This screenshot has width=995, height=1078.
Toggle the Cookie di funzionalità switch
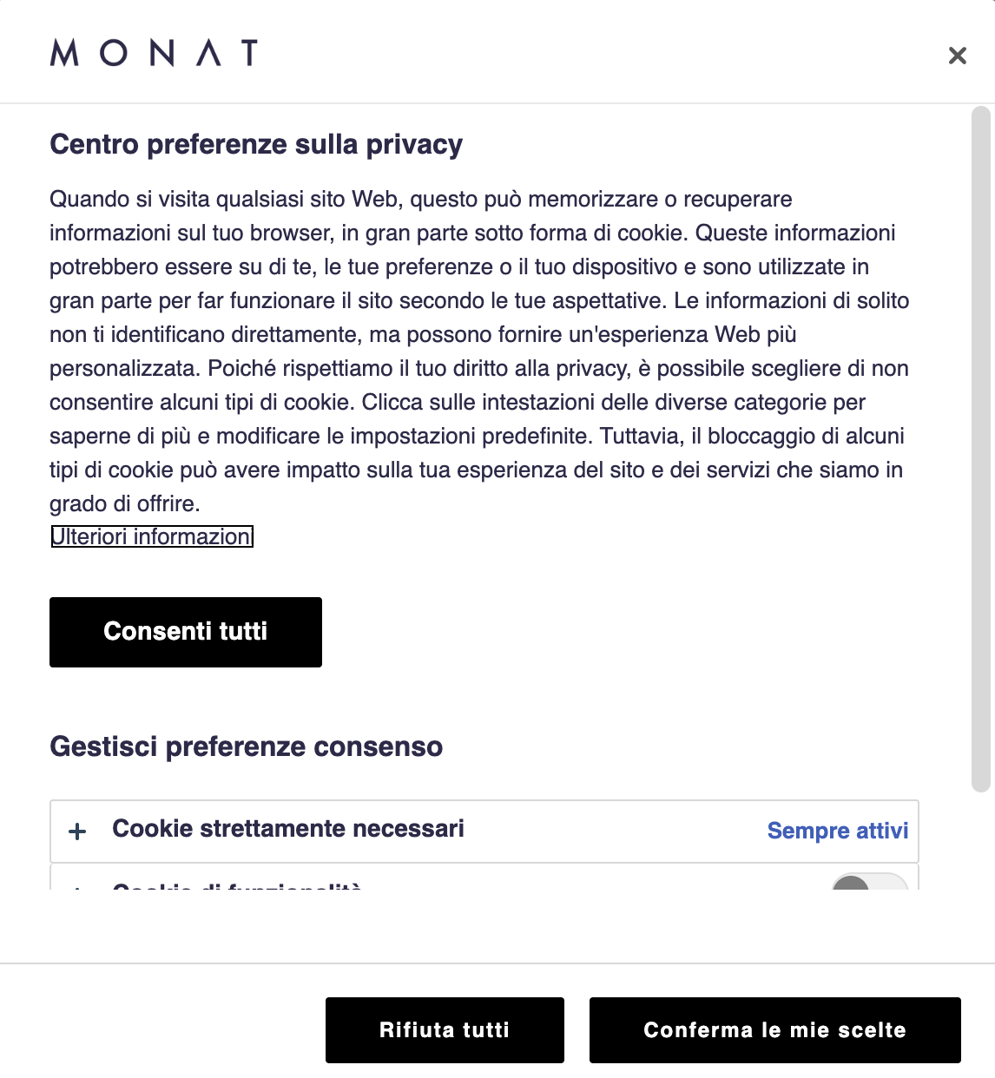tap(869, 883)
